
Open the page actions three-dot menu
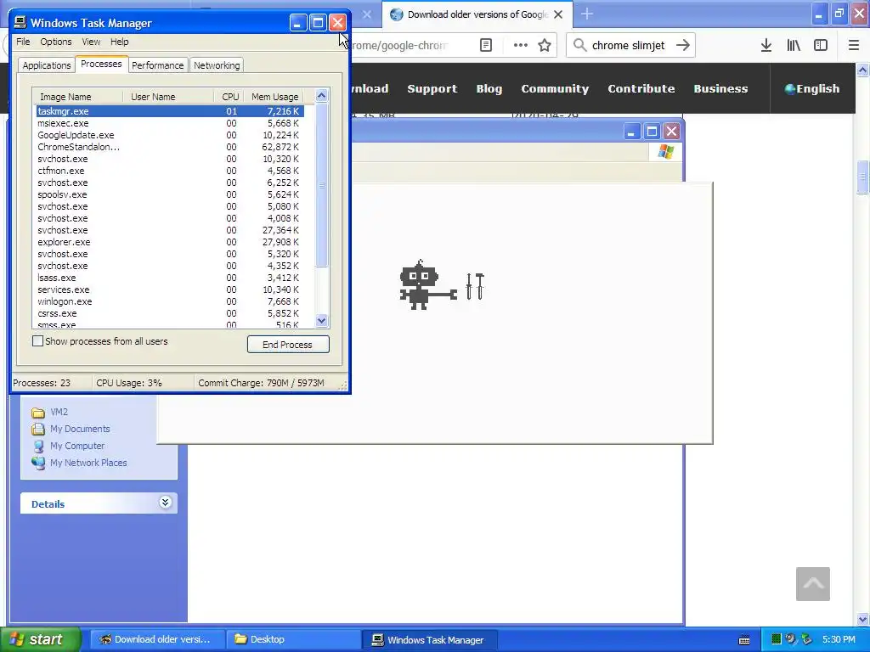pyautogui.click(x=521, y=46)
